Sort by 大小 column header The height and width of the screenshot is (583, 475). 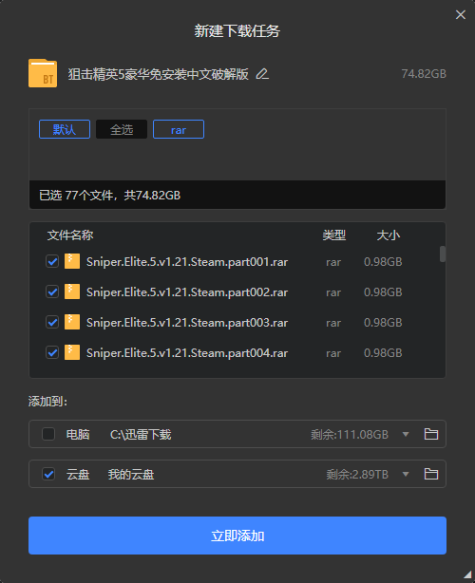pyautogui.click(x=389, y=235)
